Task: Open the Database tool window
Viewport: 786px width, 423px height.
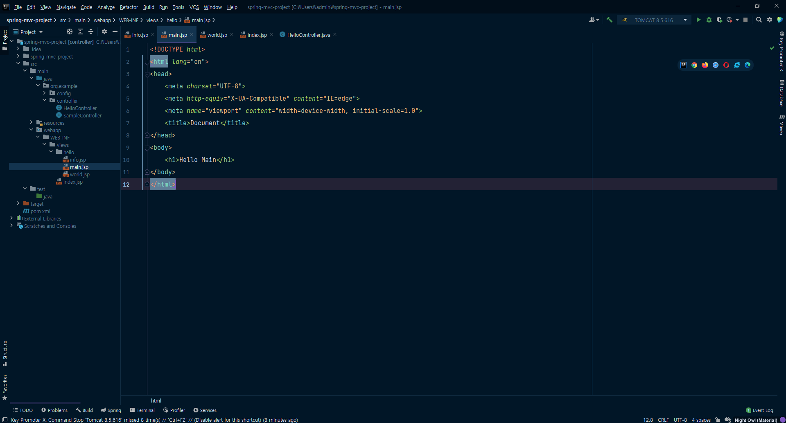Action: (782, 93)
